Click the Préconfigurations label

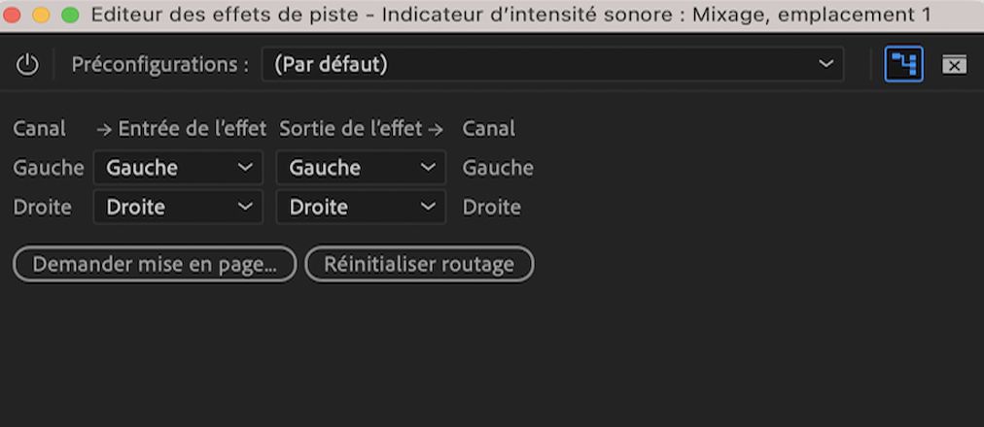point(159,65)
